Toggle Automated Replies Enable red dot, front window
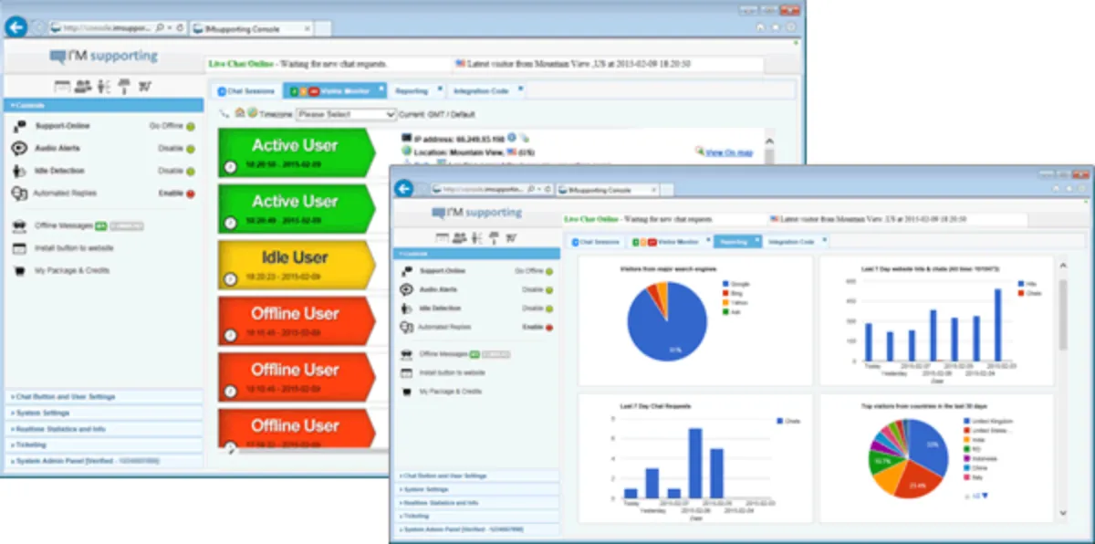 tap(549, 327)
